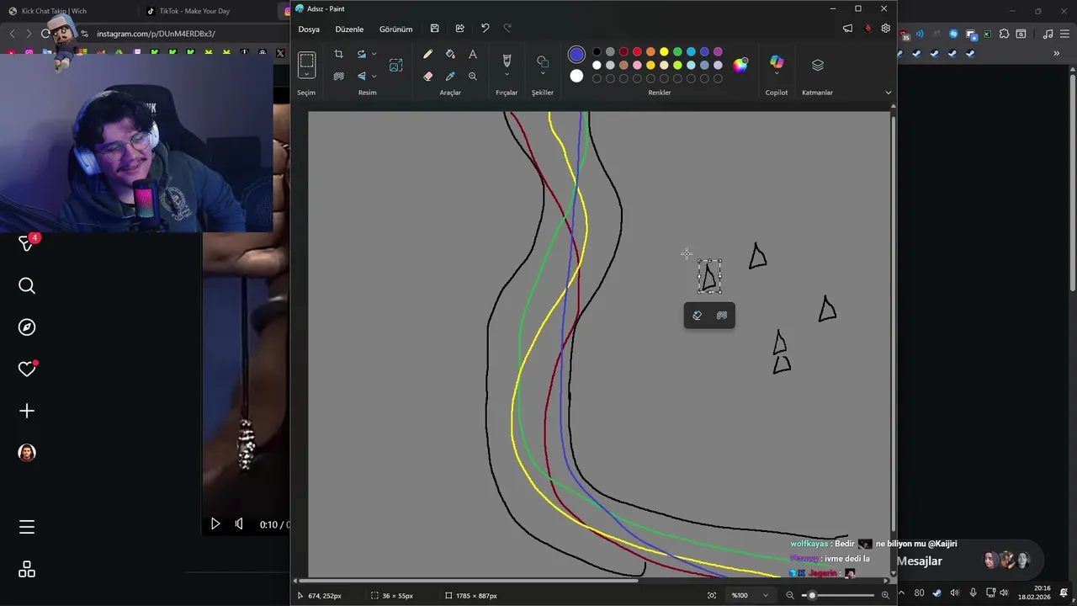Select the Text tool
Image resolution: width=1077 pixels, height=606 pixels.
(473, 54)
